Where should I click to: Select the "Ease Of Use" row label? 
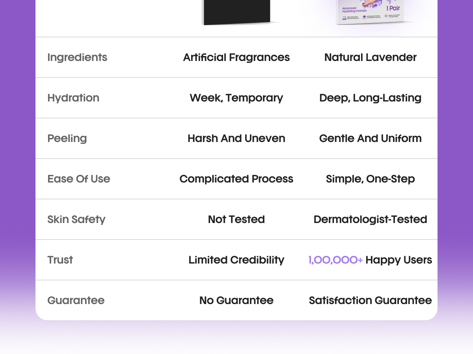pos(79,179)
